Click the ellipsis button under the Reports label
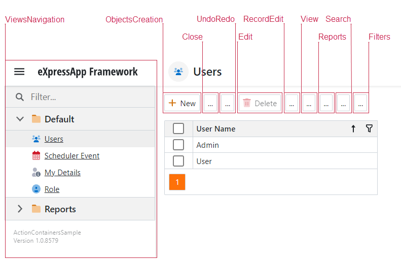 [x=326, y=104]
